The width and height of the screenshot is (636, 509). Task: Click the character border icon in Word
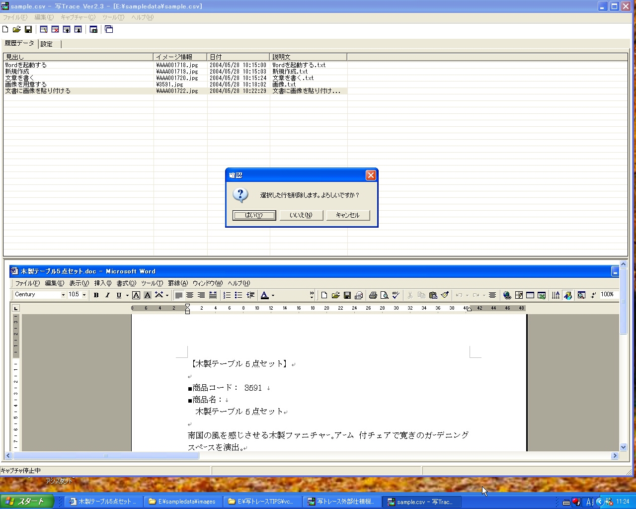136,295
